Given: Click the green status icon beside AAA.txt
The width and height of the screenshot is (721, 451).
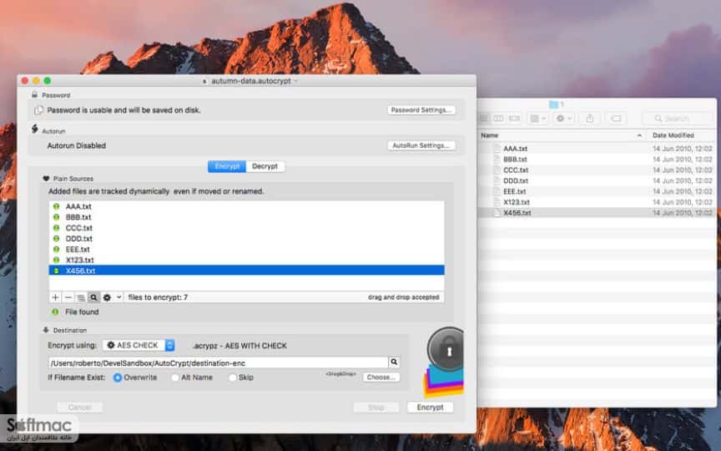Looking at the screenshot, I should (x=56, y=206).
